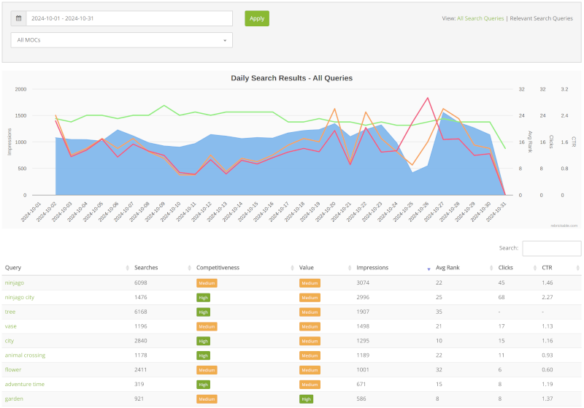Click the calendar icon beside date range
Viewport: 584px width, 408px height.
[x=18, y=18]
